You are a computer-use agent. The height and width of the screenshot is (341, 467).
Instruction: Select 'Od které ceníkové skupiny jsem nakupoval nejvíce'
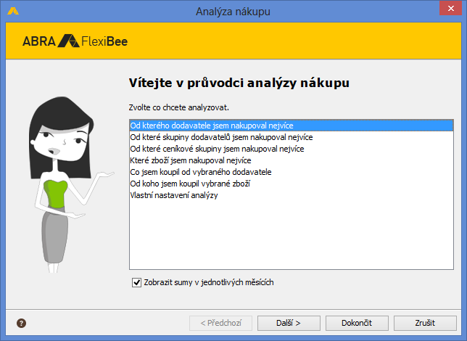pyautogui.click(x=292, y=149)
